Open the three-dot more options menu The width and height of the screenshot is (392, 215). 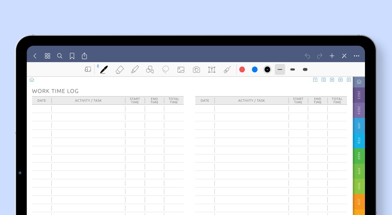[356, 56]
